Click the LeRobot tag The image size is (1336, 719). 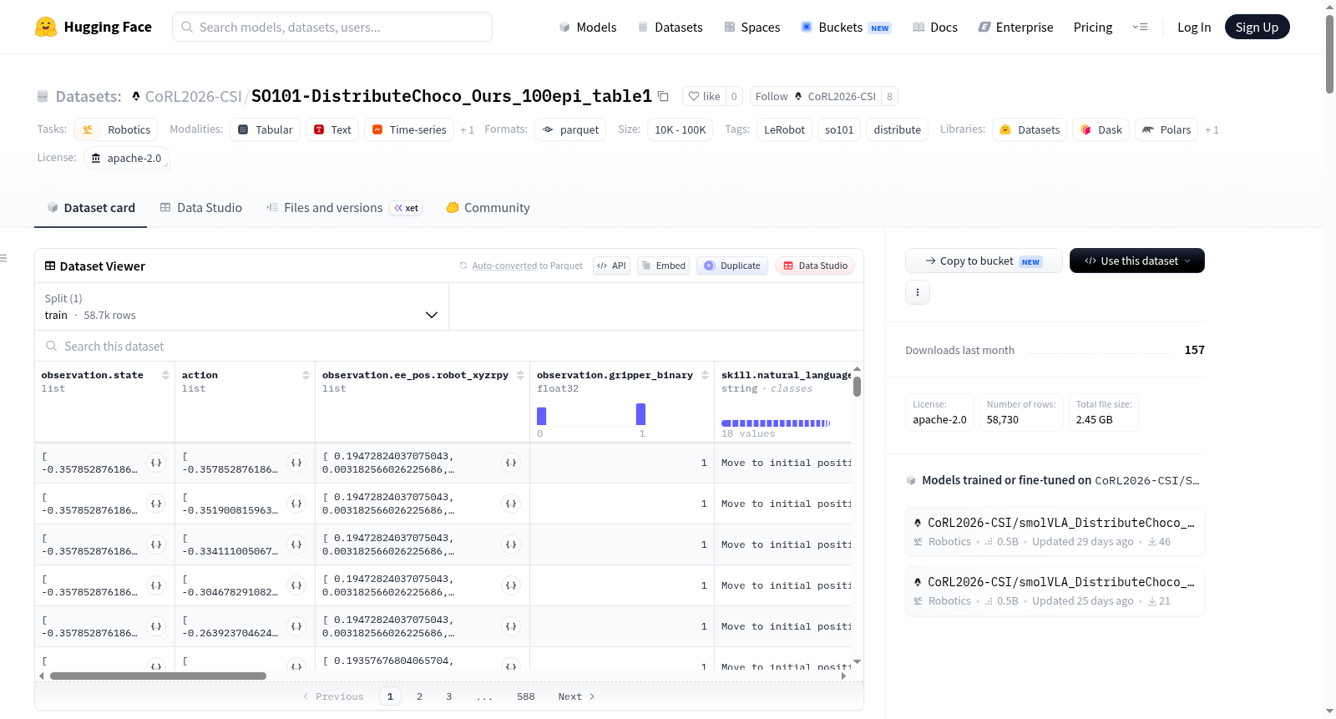[x=785, y=129]
